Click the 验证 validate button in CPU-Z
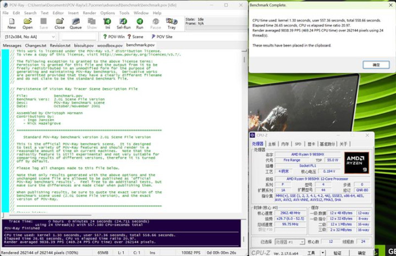396x256 pixels. [x=339, y=253]
